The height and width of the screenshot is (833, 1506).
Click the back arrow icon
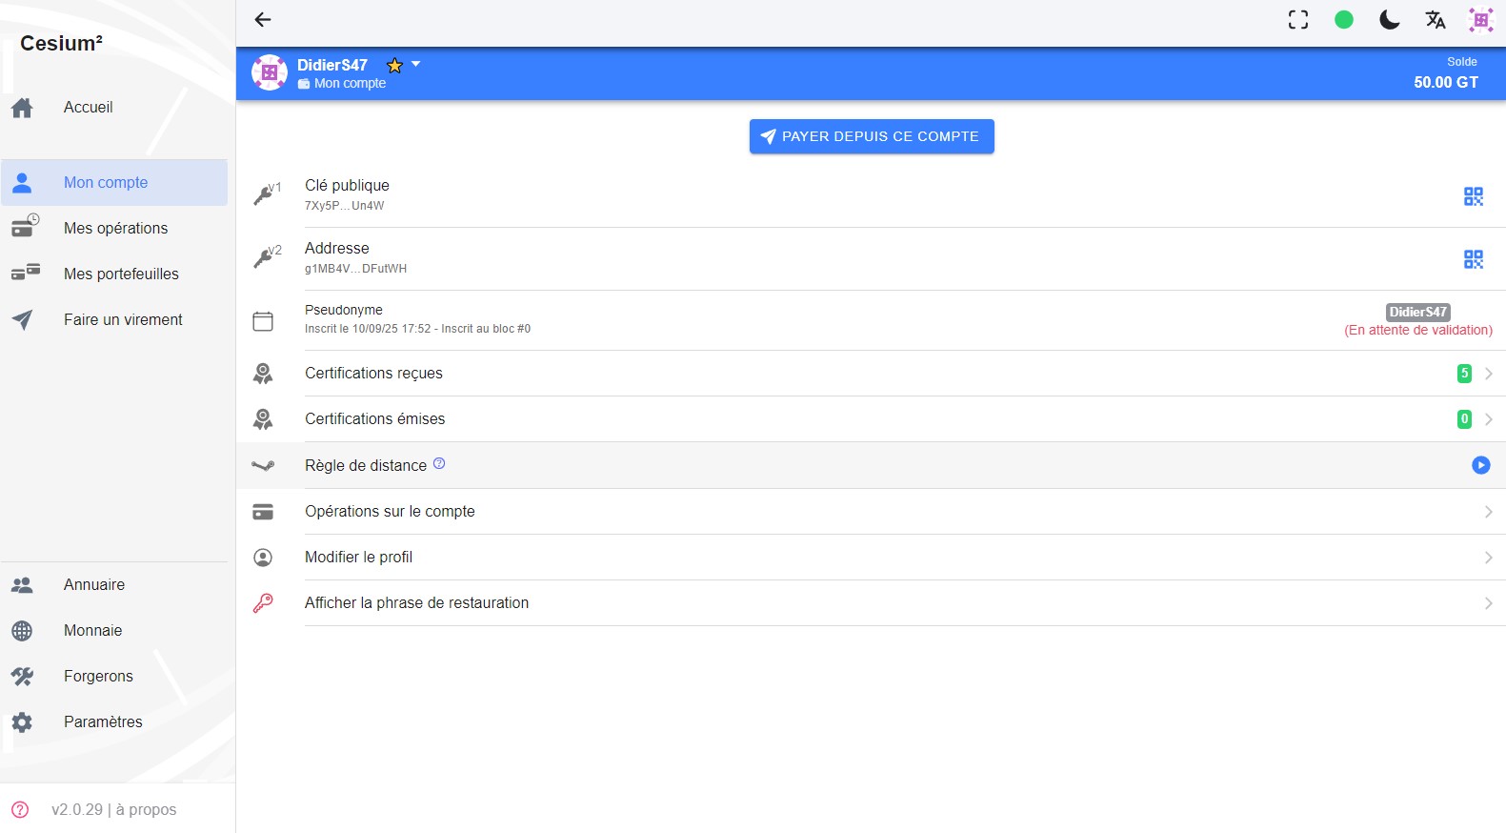263,20
